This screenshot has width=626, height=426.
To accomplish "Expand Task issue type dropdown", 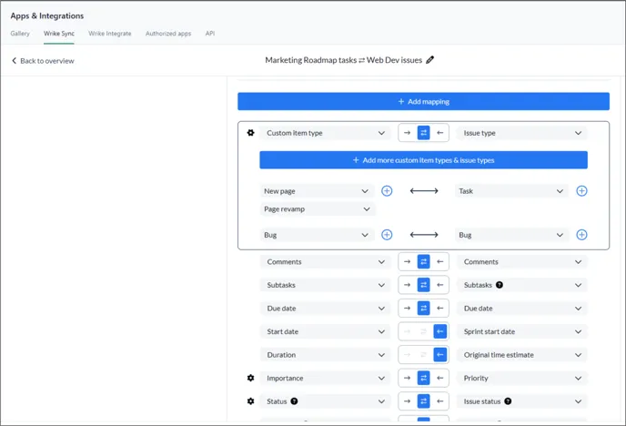I will tap(512, 191).
